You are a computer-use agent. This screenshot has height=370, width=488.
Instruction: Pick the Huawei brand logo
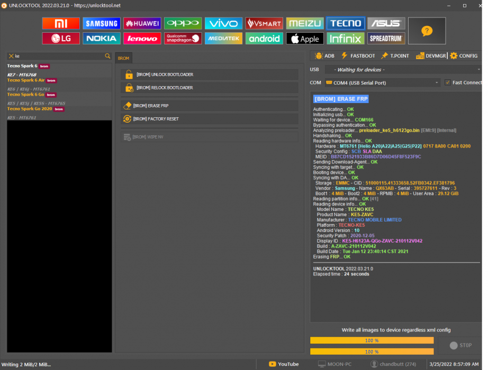tap(142, 23)
